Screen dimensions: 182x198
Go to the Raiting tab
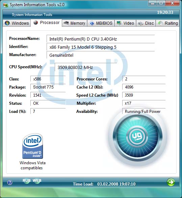click(x=167, y=23)
